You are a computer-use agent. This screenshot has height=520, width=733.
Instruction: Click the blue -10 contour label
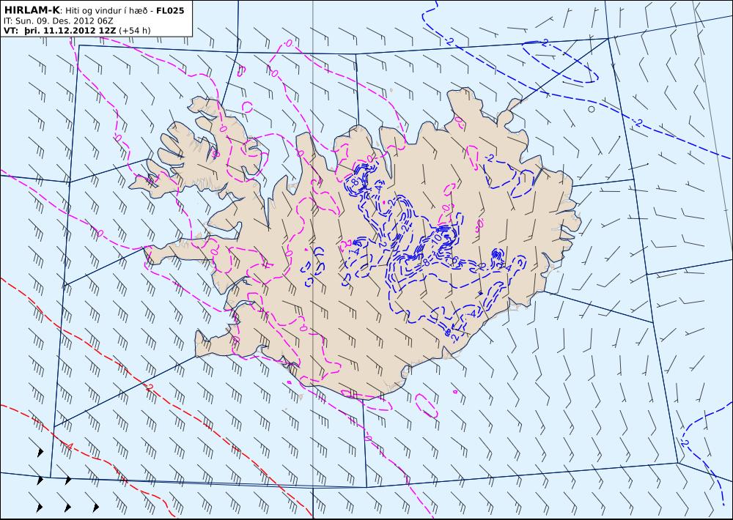435,238
